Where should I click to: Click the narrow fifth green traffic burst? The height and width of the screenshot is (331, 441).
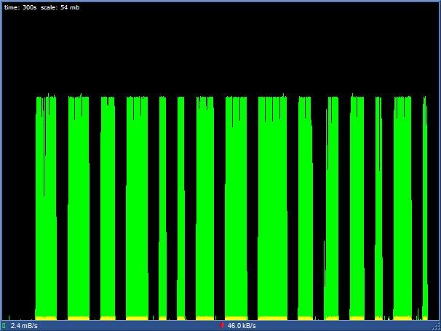coord(162,208)
